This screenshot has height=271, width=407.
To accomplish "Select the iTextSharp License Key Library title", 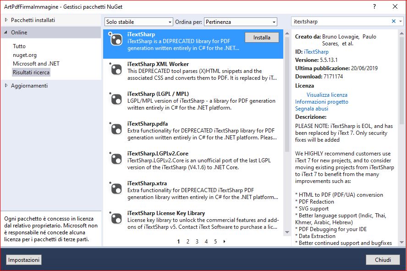I will pos(166,213).
